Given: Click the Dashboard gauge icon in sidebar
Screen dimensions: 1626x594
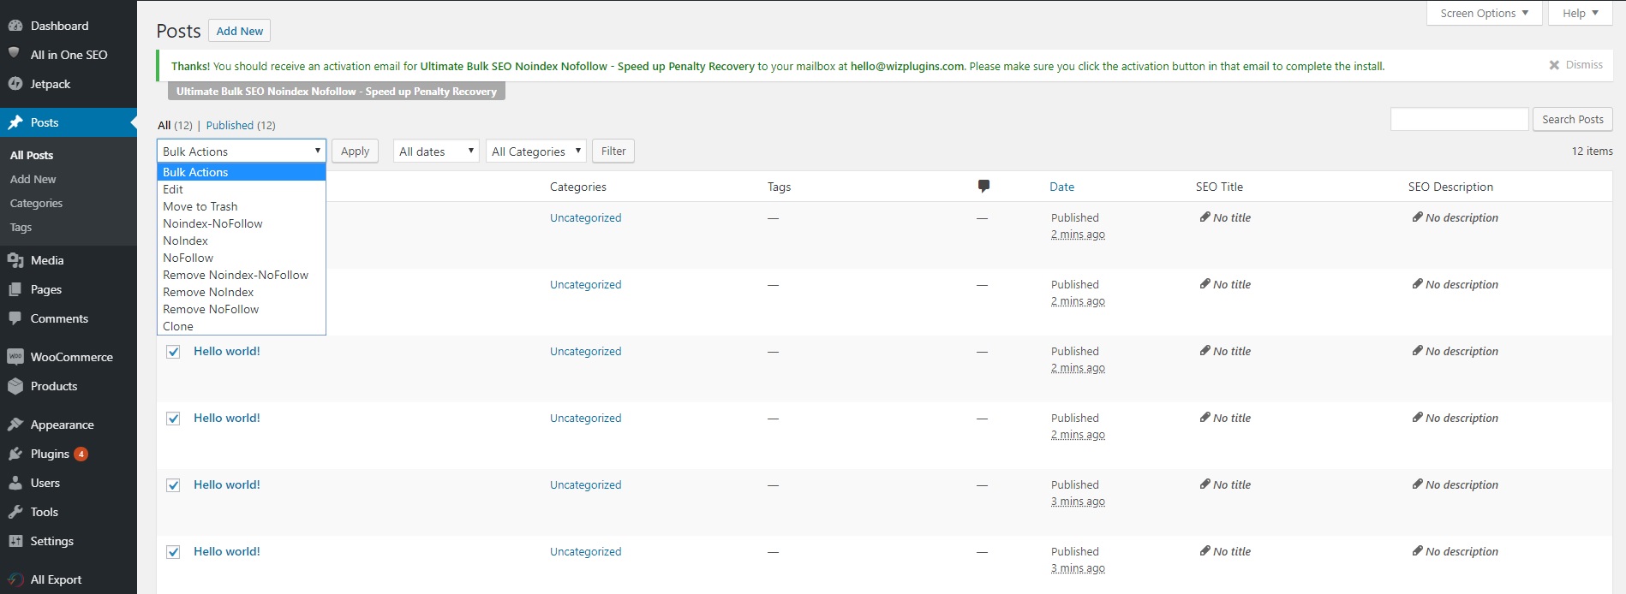Looking at the screenshot, I should pyautogui.click(x=15, y=26).
